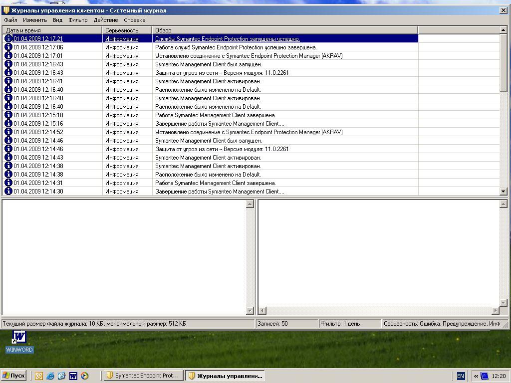Click info icon beside 01.04.2009 12:14:31
511x383 pixels.
8,183
